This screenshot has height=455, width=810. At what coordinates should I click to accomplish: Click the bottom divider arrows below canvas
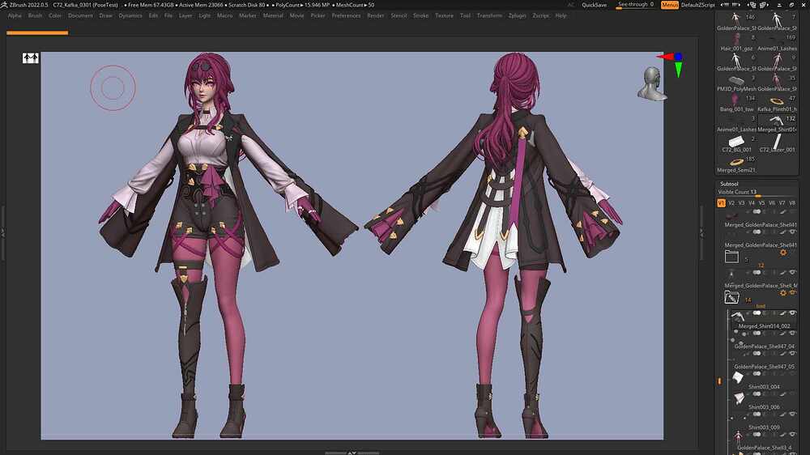pyautogui.click(x=352, y=453)
